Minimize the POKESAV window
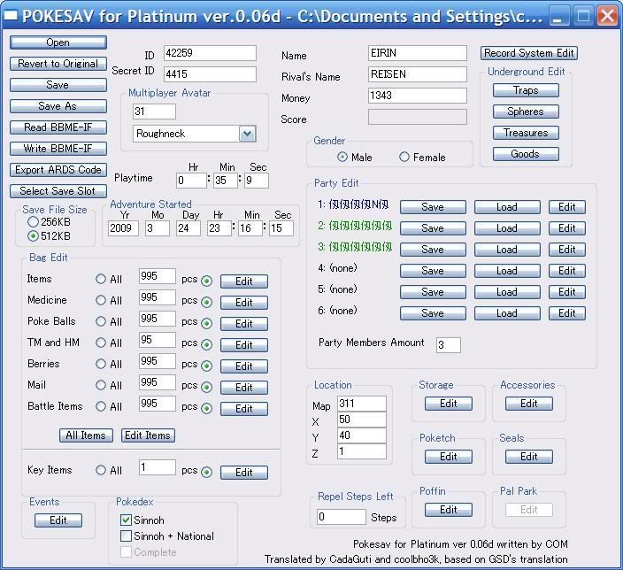This screenshot has width=623, height=570. coord(559,15)
